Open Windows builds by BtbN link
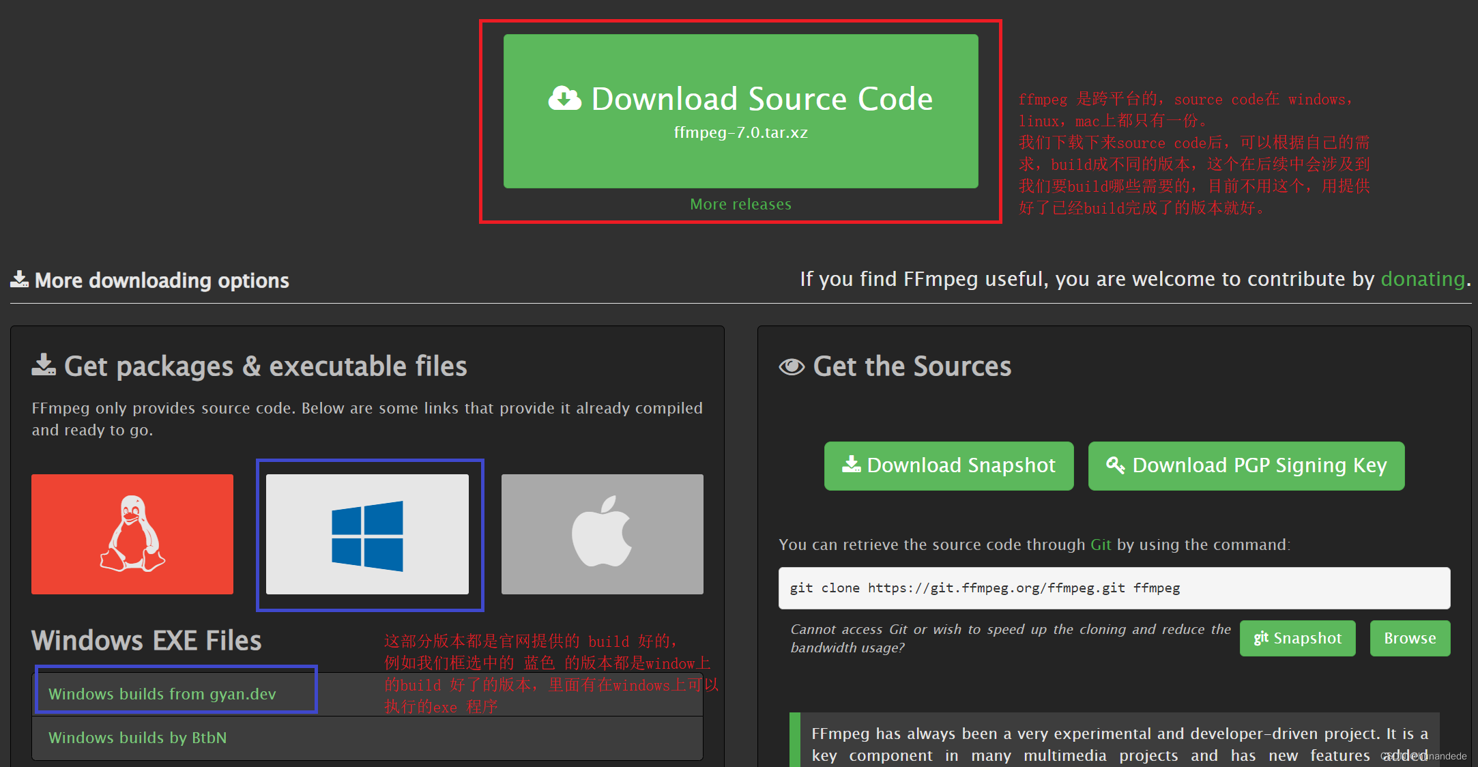The height and width of the screenshot is (767, 1478). point(138,738)
